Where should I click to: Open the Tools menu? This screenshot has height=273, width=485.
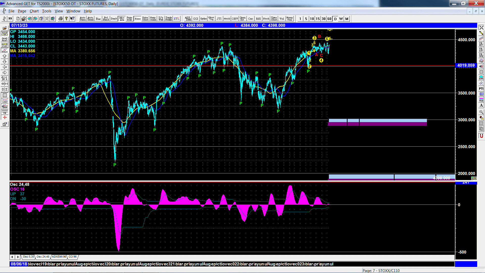click(x=47, y=11)
